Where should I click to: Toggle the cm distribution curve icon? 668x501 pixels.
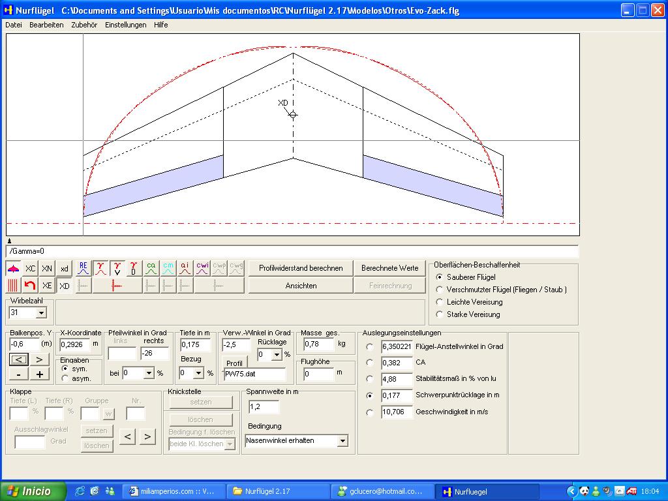tap(168, 269)
